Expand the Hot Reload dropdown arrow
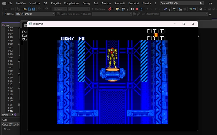The image size is (217, 135). tap(113, 9)
